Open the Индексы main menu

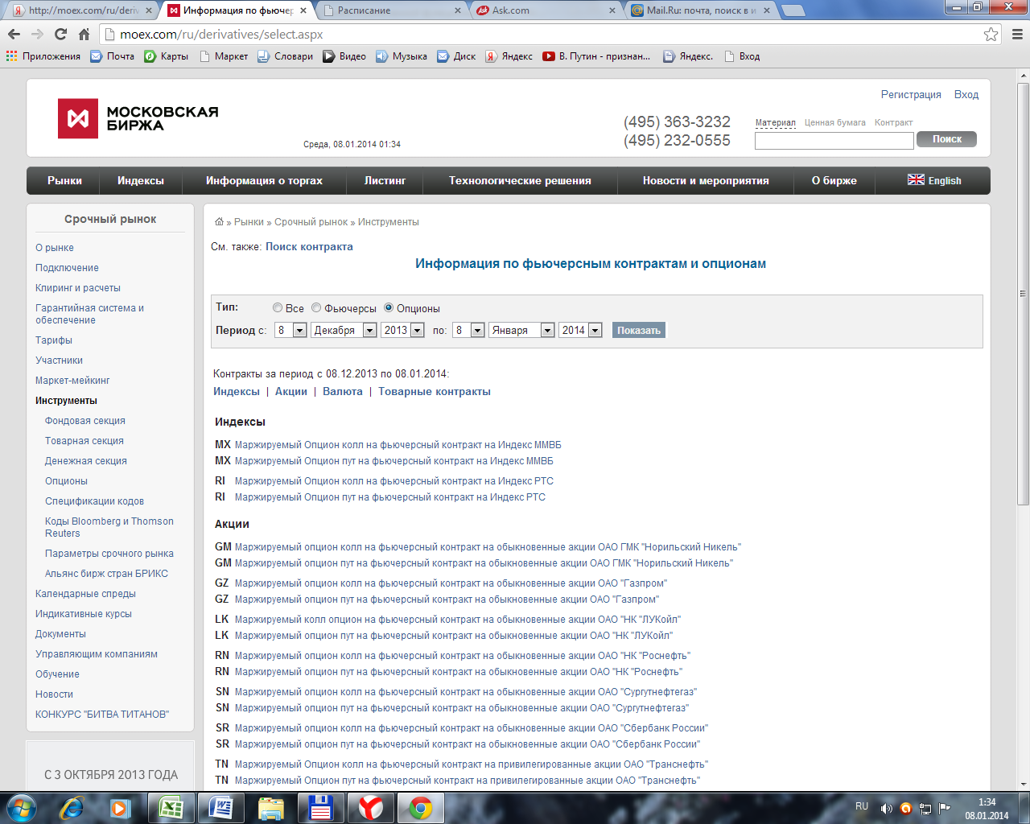141,180
